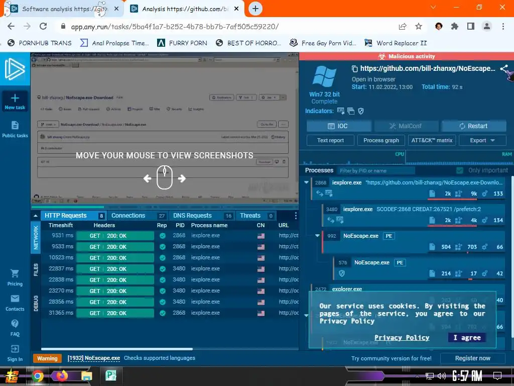Viewport: 514px width, 386px height.
Task: Select the 9531 ms request row
Action: pos(170,236)
